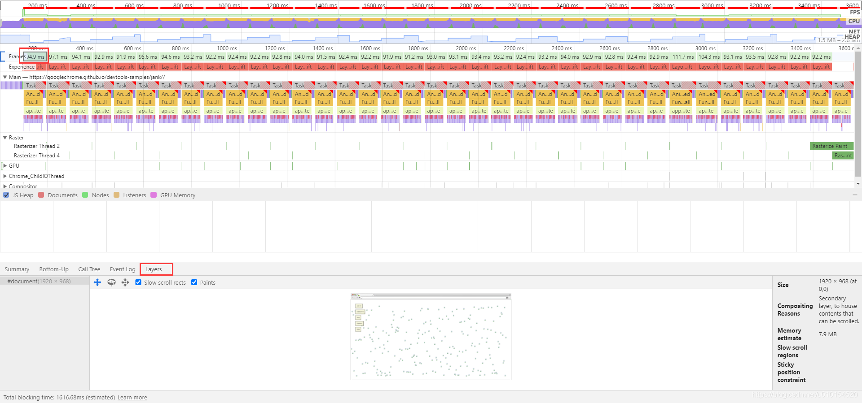Click the Compositing Reasons label
Image resolution: width=862 pixels, height=403 pixels.
(x=795, y=310)
